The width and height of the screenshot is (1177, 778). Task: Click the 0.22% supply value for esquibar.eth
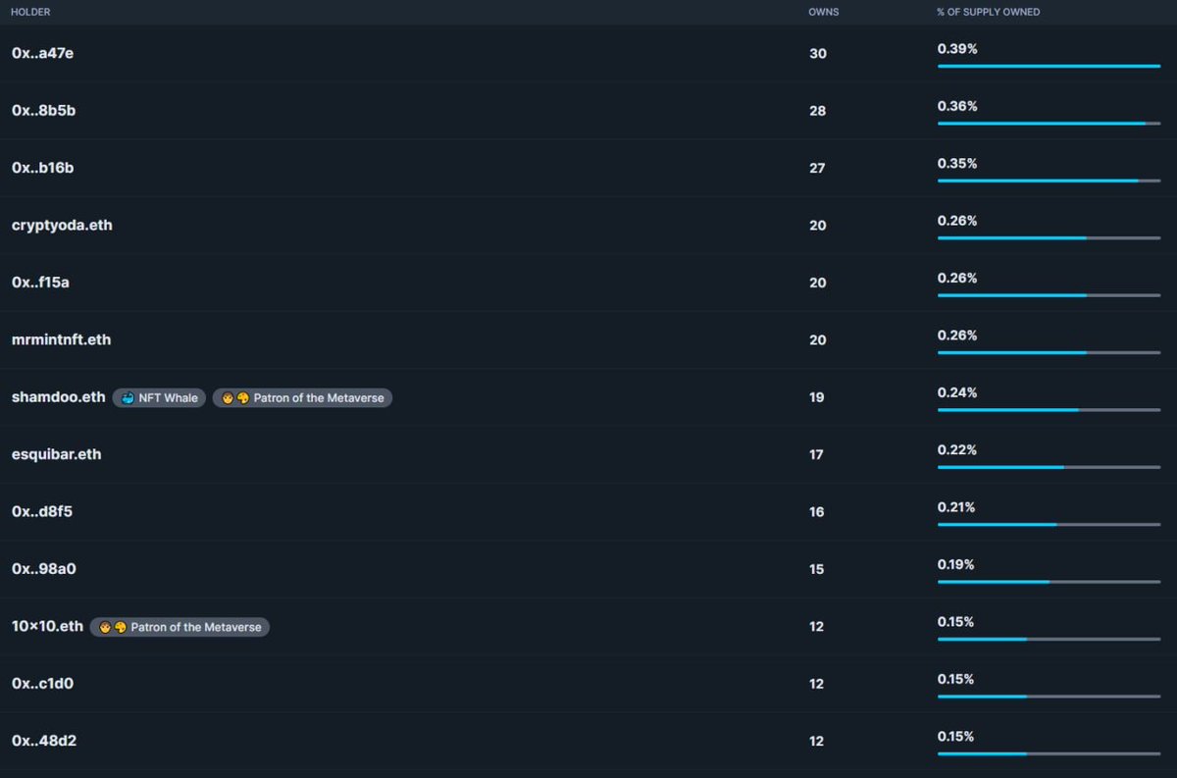(x=957, y=449)
